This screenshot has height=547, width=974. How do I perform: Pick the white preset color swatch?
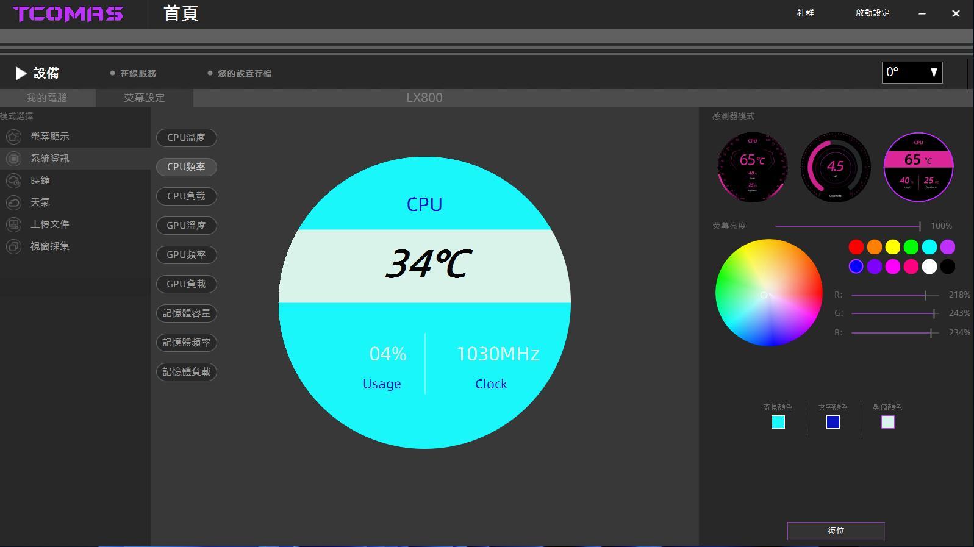point(929,266)
